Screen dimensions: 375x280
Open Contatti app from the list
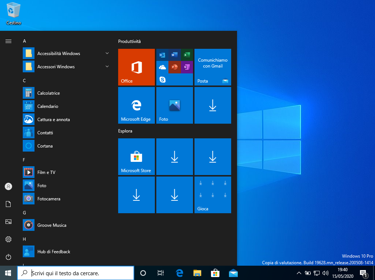(x=66, y=133)
